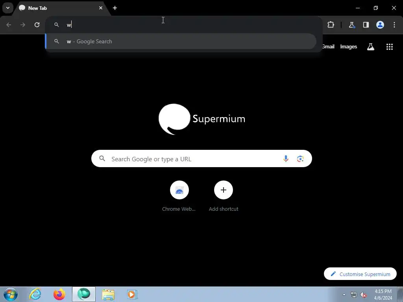Viewport: 403px width, 302px height.
Task: Reload the page
Action: tap(37, 25)
